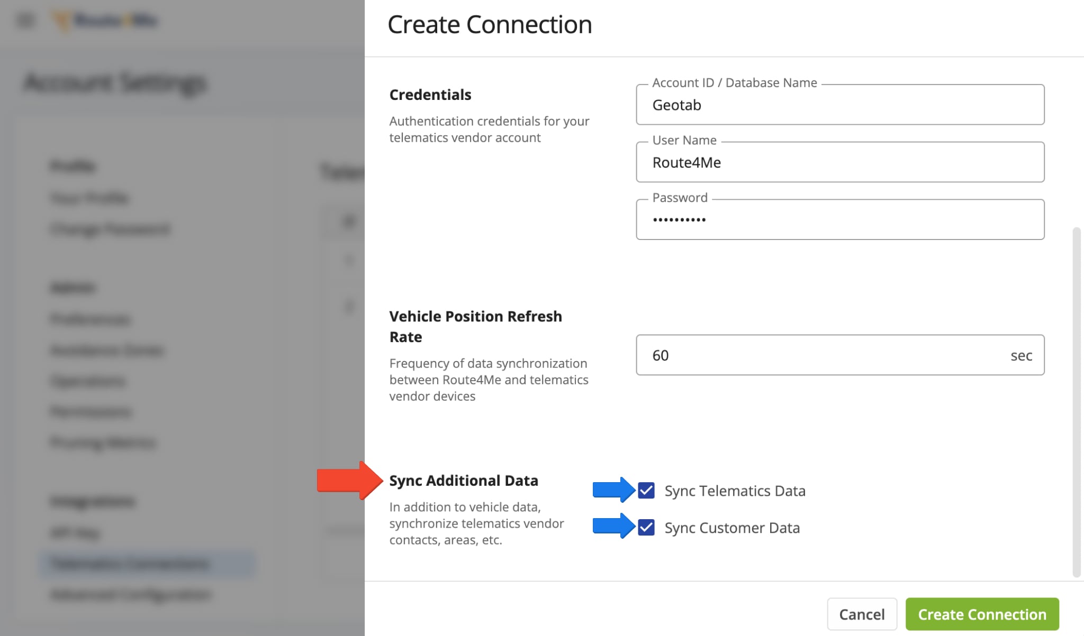Click the green Create Connection button

click(x=982, y=614)
